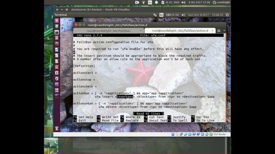This screenshot has width=275, height=154.
Task: Open LibreOffice Writer from the launcher
Action: [57, 50]
